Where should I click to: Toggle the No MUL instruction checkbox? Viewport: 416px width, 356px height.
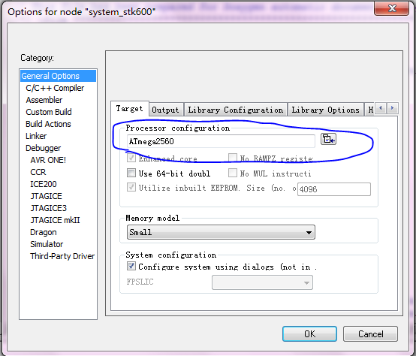[233, 173]
